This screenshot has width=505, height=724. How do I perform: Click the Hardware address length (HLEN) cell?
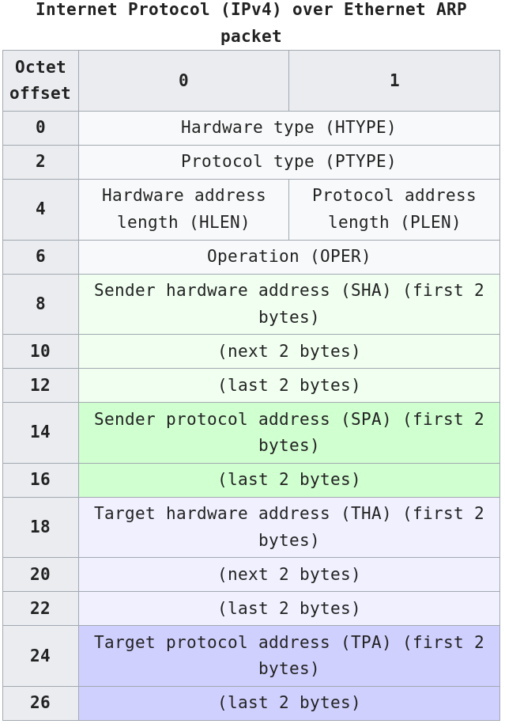[x=183, y=209]
